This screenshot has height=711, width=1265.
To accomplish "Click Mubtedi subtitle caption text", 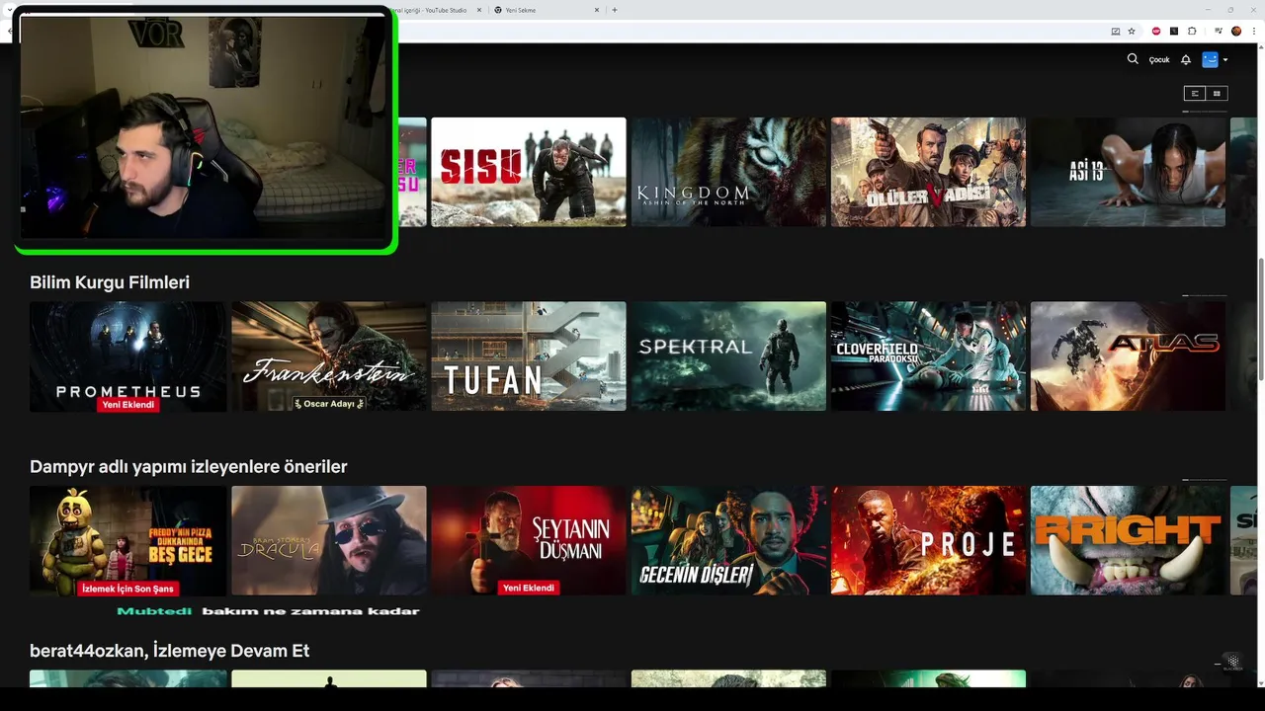I will 268,611.
